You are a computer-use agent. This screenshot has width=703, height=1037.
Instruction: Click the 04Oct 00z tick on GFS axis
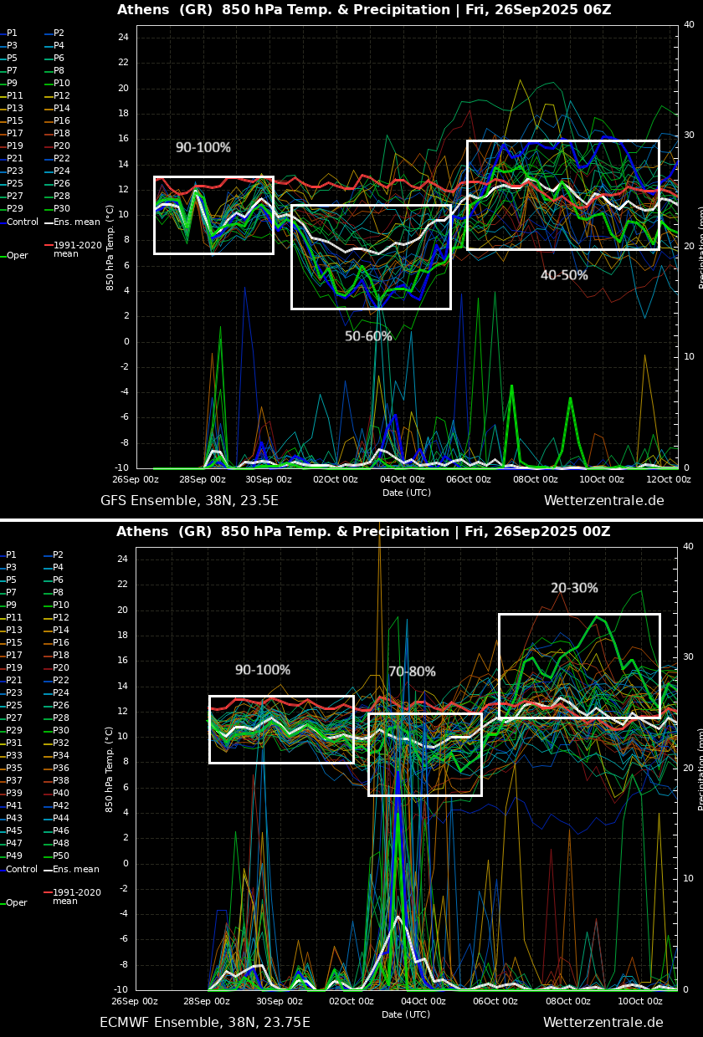click(403, 479)
